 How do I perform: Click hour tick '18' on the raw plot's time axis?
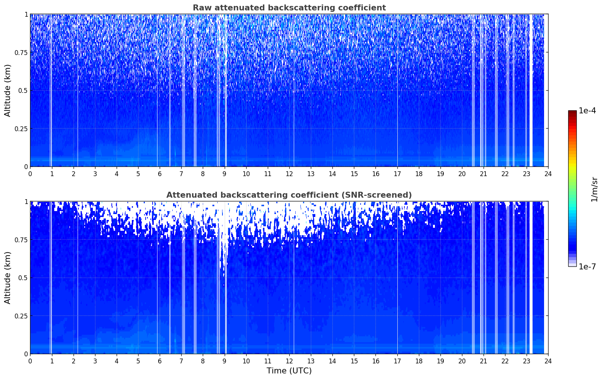pos(419,174)
